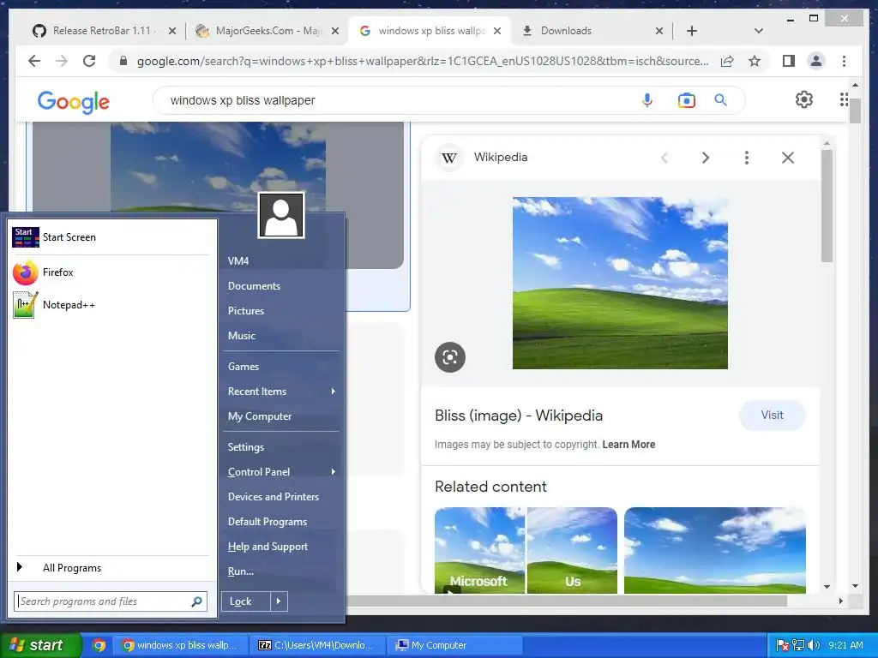
Task: Click the blue magnifier search icon
Action: click(x=720, y=100)
